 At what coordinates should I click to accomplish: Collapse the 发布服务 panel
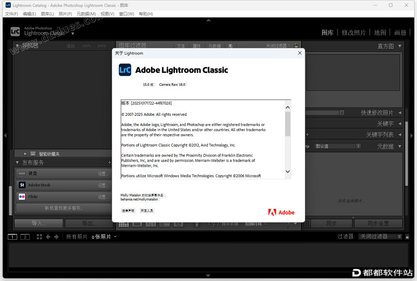pos(17,163)
